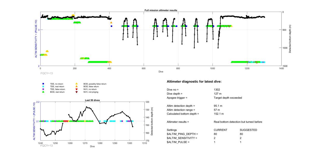The height and width of the screenshot is (158, 311).
Task: Click the yellow 'BOD, possibly false return' legend marker
Action: [76, 84]
